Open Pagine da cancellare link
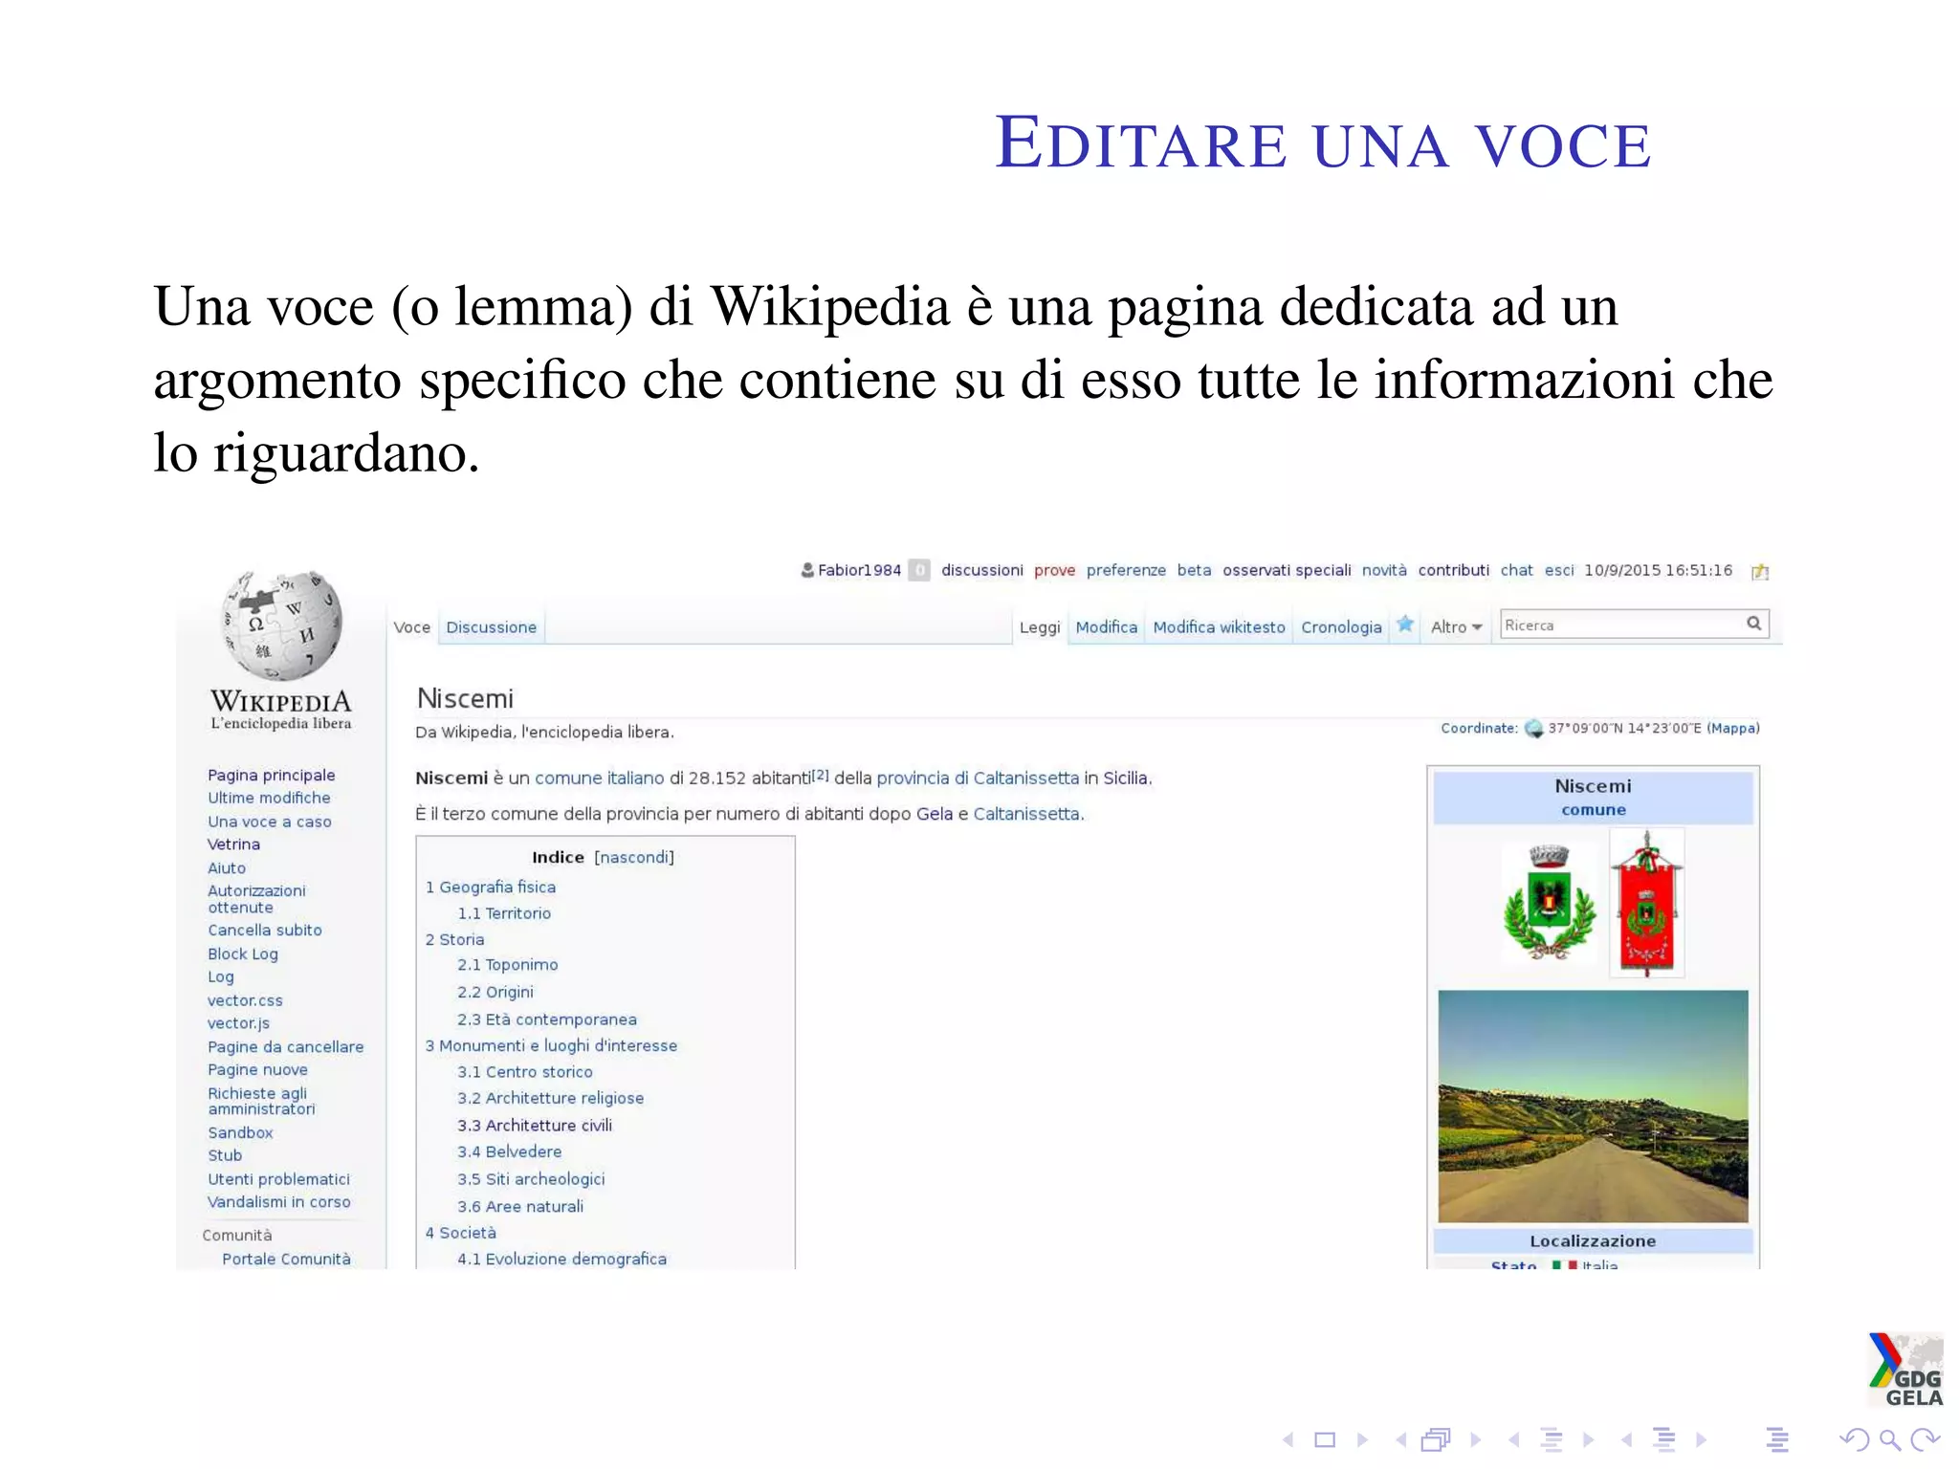 pyautogui.click(x=285, y=1047)
